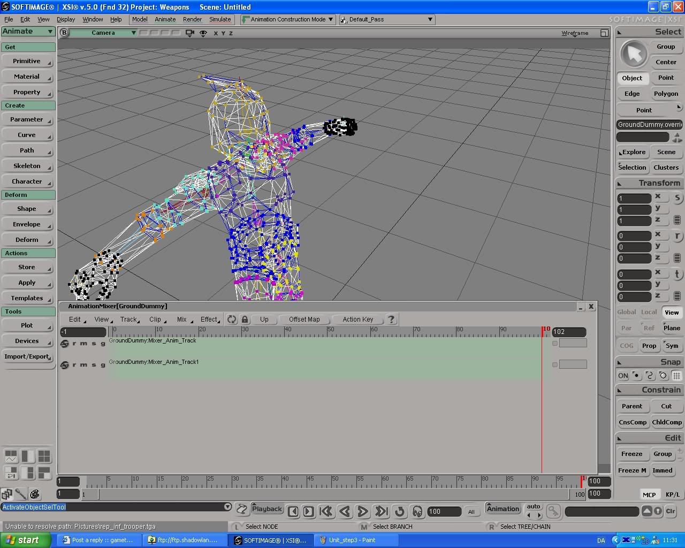Toggle the Mixer_Anim_Track checkbox on right
This screenshot has width=685, height=548.
pos(555,343)
